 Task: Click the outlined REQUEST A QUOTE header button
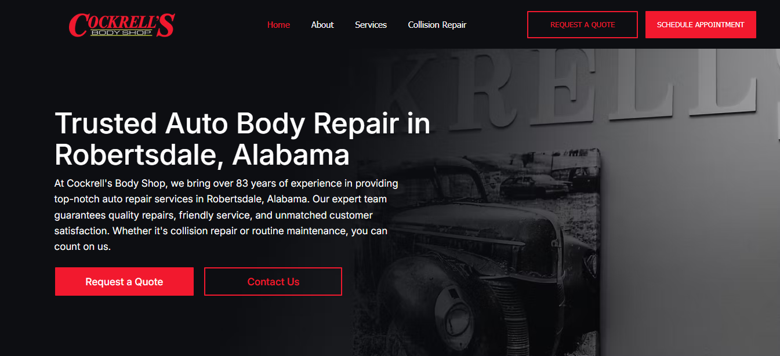[x=582, y=25]
